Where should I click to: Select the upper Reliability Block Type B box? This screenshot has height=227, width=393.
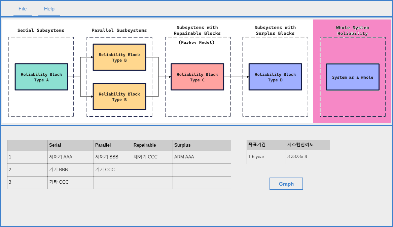tap(119, 57)
